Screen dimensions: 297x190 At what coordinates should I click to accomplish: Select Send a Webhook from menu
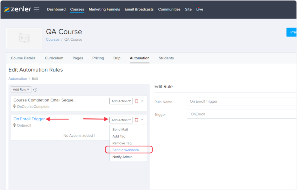(126, 150)
